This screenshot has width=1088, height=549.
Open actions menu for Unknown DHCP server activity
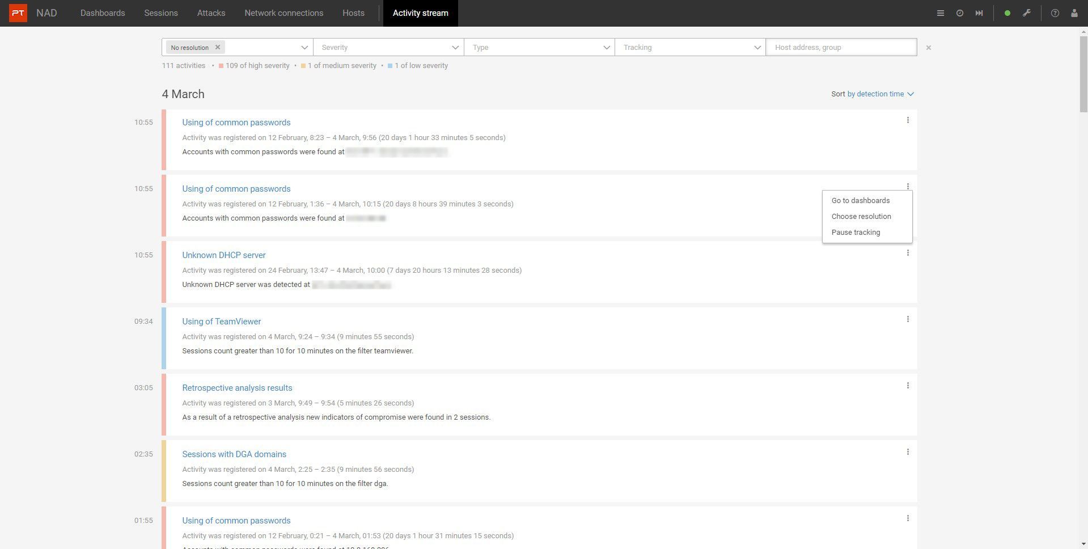pos(908,253)
